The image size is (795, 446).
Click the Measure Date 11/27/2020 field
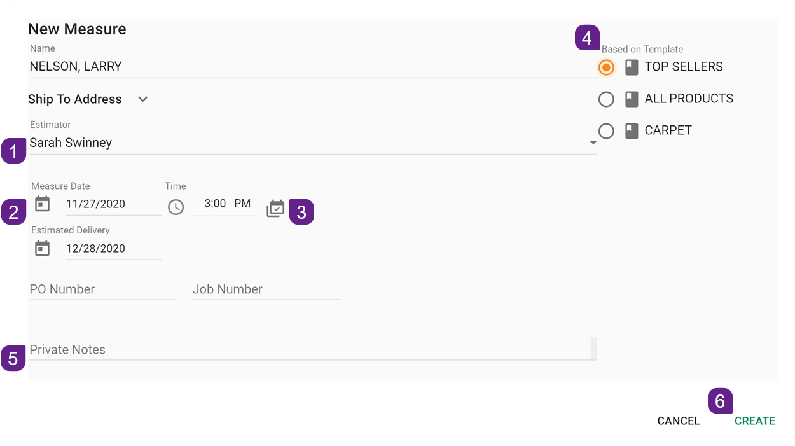[x=113, y=204]
